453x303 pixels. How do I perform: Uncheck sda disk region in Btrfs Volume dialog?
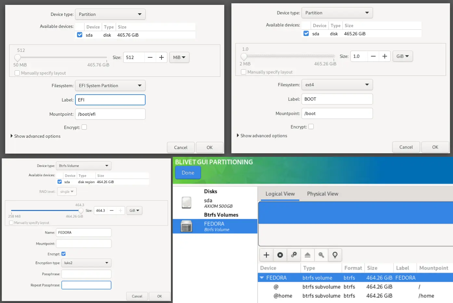[x=60, y=182]
